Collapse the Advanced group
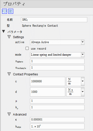This screenshot has width=93, height=131. tap(9, 114)
